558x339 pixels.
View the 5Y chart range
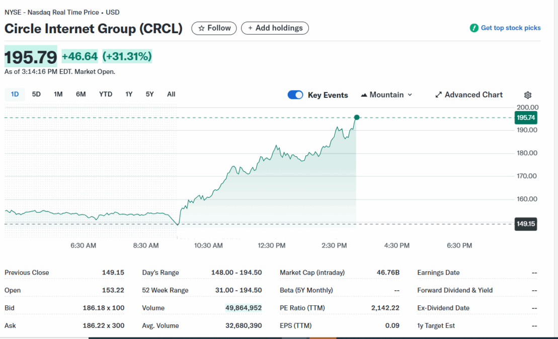point(149,94)
